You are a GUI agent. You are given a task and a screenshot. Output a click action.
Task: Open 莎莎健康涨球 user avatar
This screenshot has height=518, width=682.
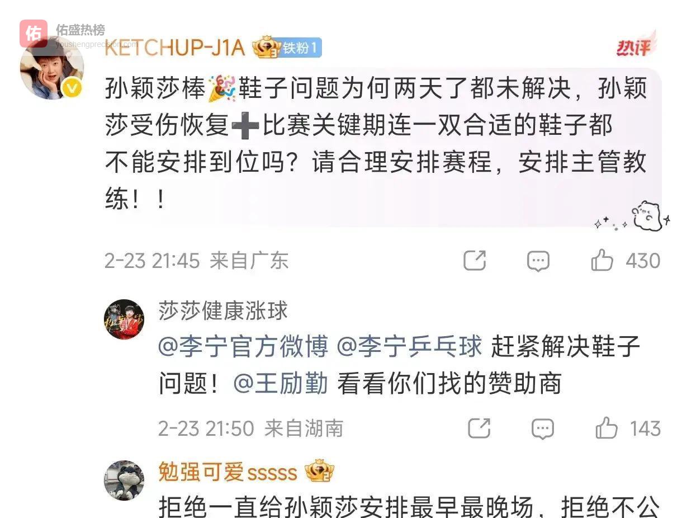(x=124, y=319)
